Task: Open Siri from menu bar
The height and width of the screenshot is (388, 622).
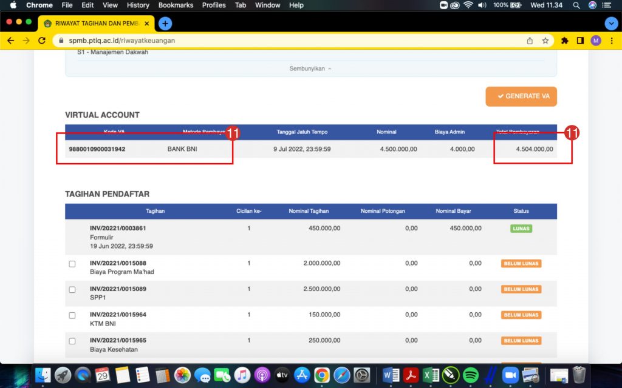Action: click(x=592, y=5)
